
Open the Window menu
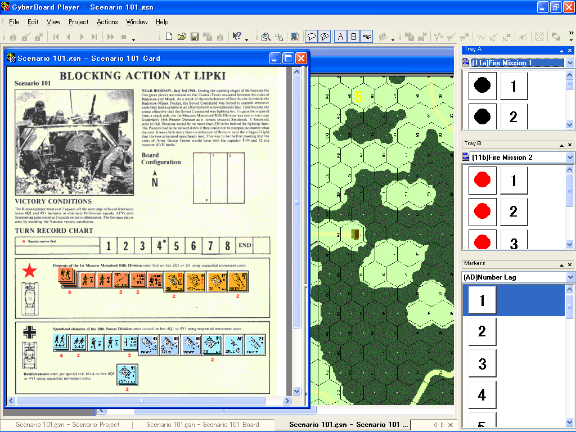click(137, 22)
